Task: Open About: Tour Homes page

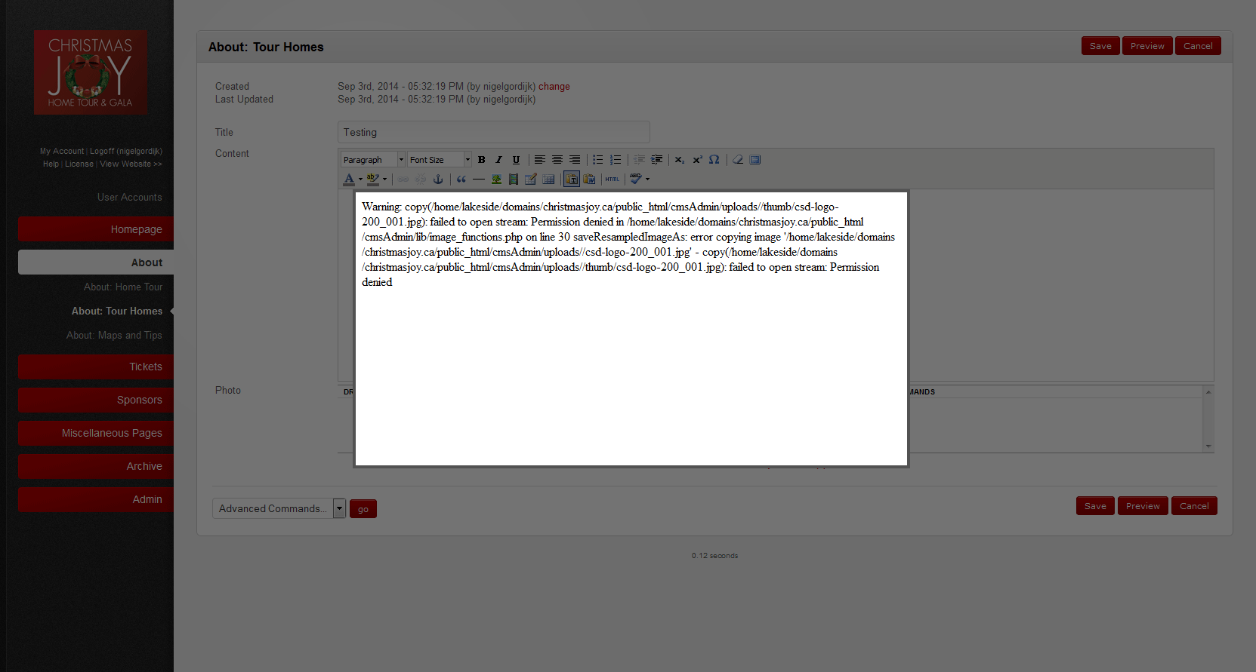Action: click(x=117, y=311)
